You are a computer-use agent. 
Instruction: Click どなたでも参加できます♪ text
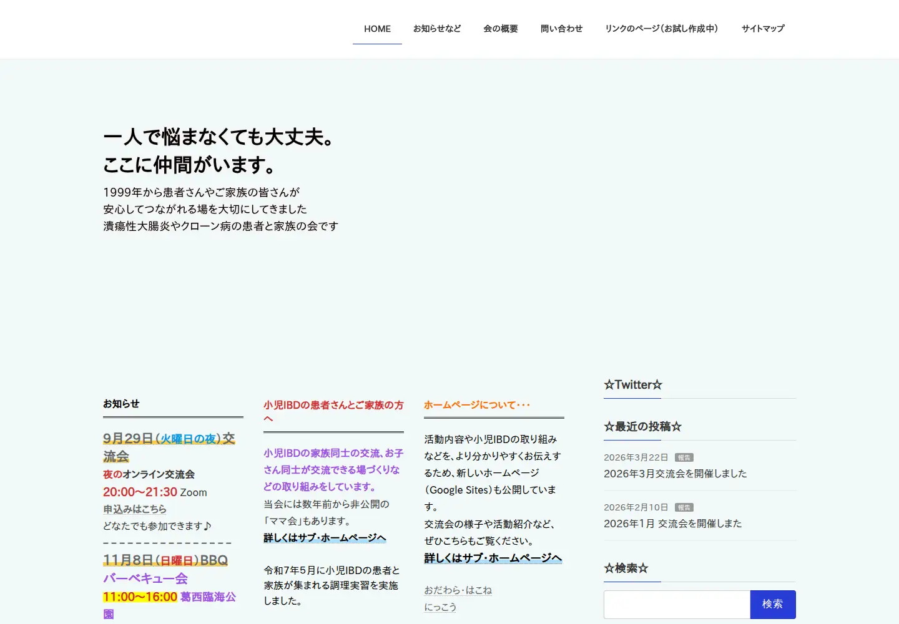point(157,526)
